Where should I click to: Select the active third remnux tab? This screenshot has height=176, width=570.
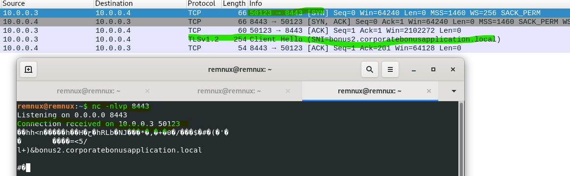click(370, 91)
